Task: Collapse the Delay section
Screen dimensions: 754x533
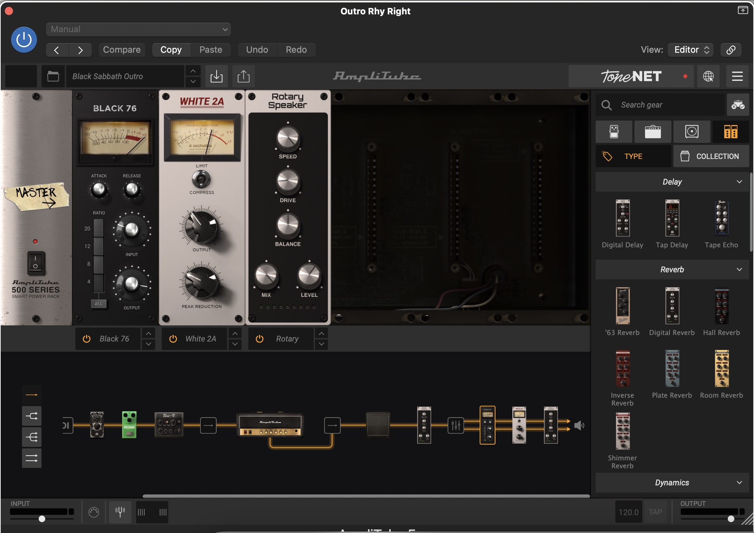Action: (x=672, y=182)
